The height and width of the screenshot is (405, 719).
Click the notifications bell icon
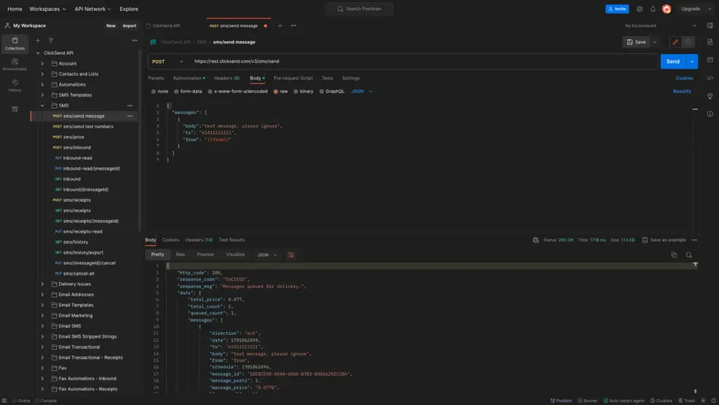point(653,9)
